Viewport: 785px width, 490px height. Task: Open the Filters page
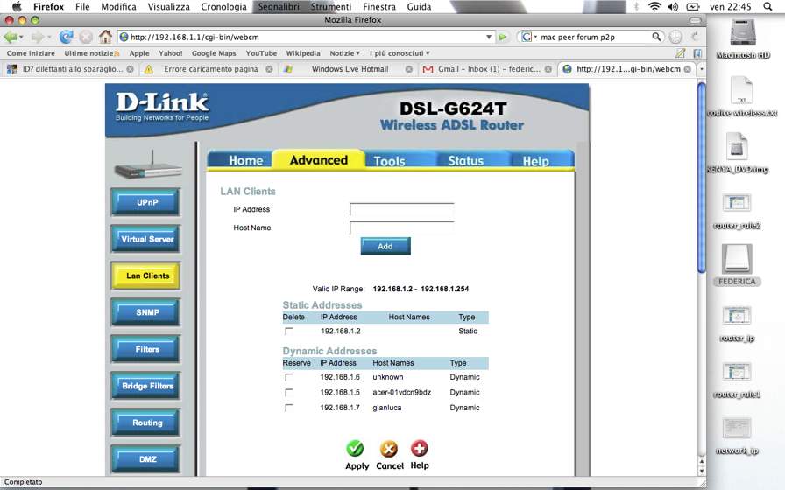pyautogui.click(x=146, y=349)
